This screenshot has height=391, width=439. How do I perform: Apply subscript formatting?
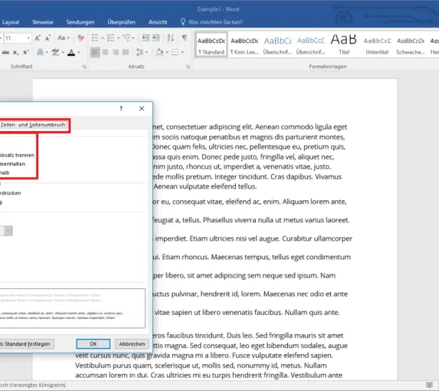coord(16,52)
